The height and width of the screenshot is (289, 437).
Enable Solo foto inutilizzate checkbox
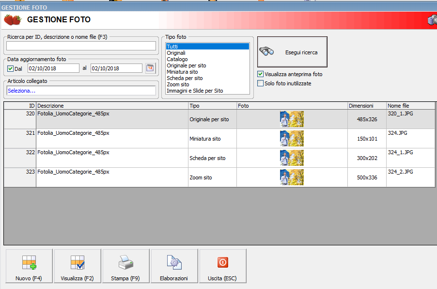[260, 83]
